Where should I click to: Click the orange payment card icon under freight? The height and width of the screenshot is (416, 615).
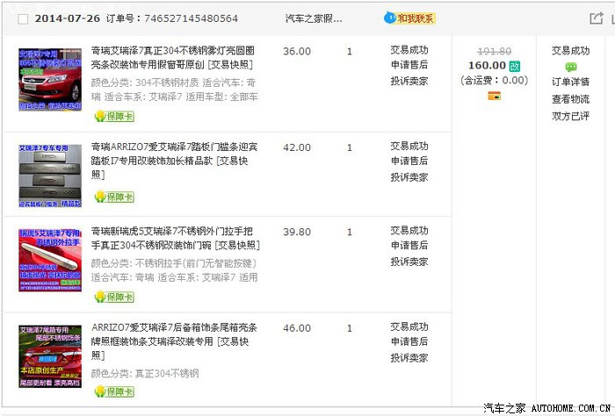point(494,96)
